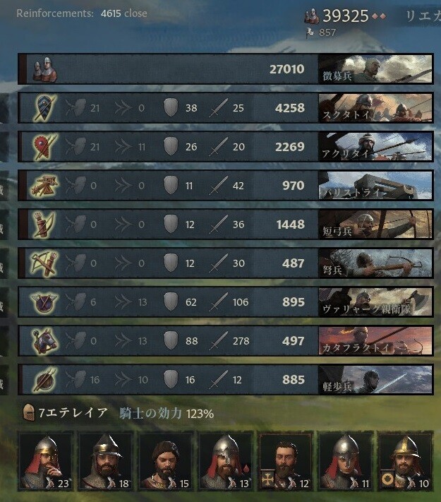The height and width of the screenshot is (502, 441).
Task: Select the cross-emblem knight with prowess 12
Action: pos(286,461)
